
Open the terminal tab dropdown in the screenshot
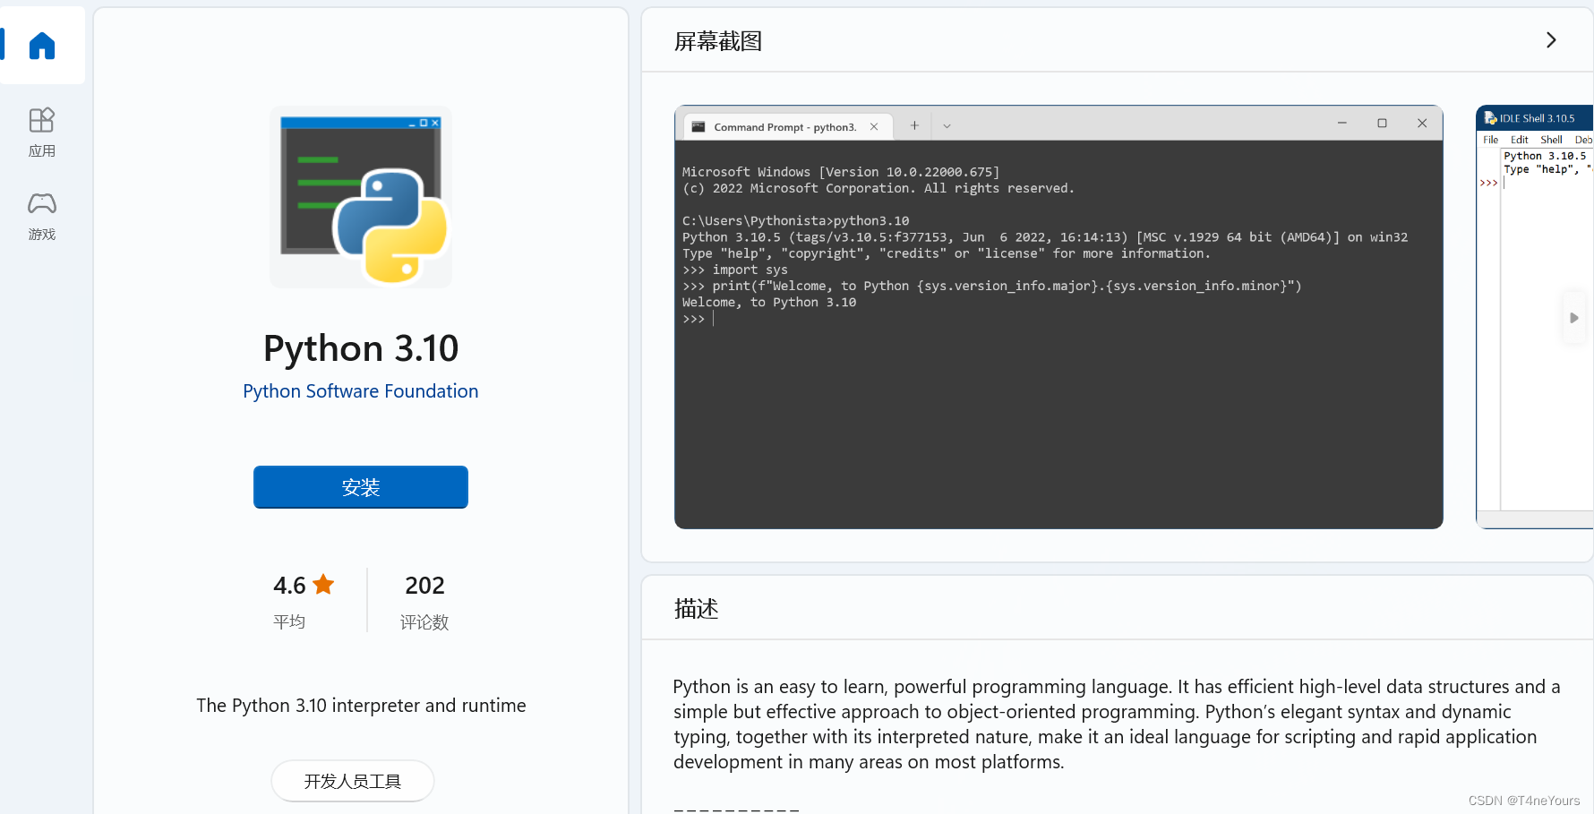coord(947,126)
